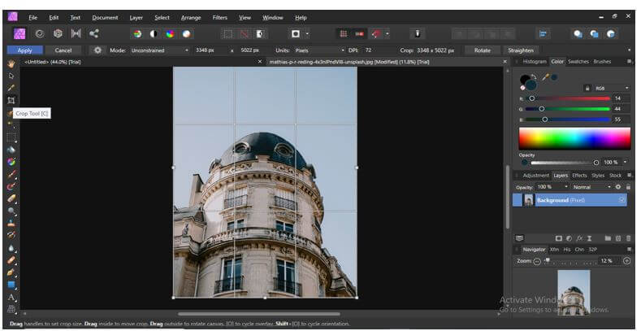The height and width of the screenshot is (331, 641).
Task: Click the Add boolean operation icon
Action: pyautogui.click(x=578, y=34)
